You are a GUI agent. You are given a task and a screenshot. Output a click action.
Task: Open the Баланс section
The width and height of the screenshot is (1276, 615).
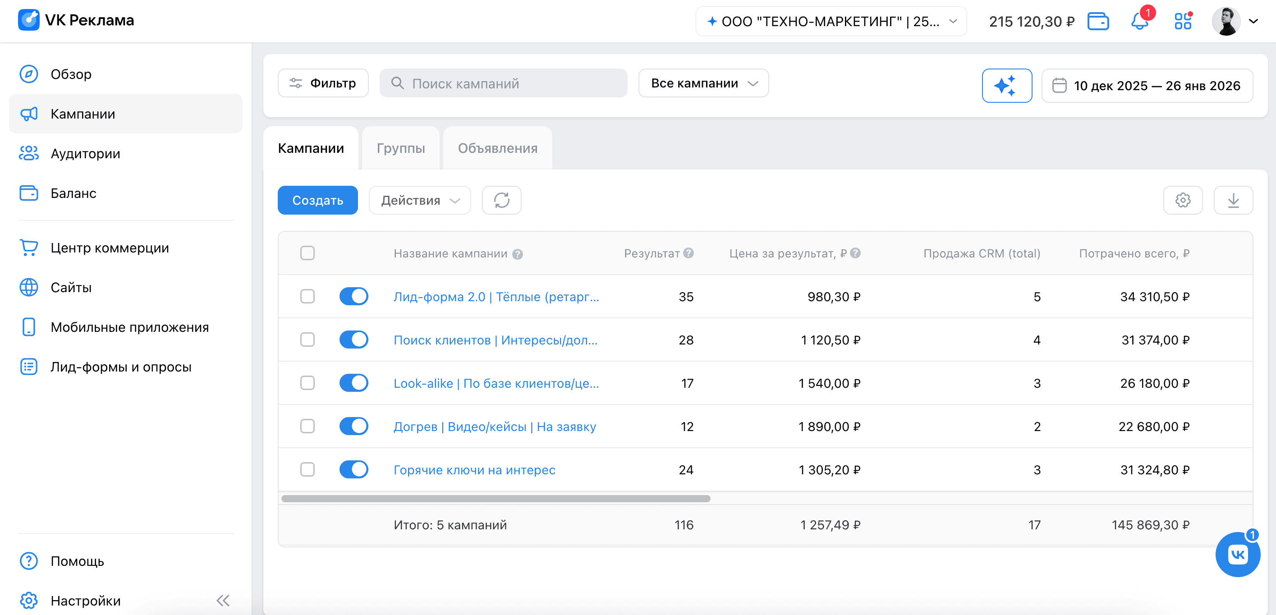pos(73,193)
